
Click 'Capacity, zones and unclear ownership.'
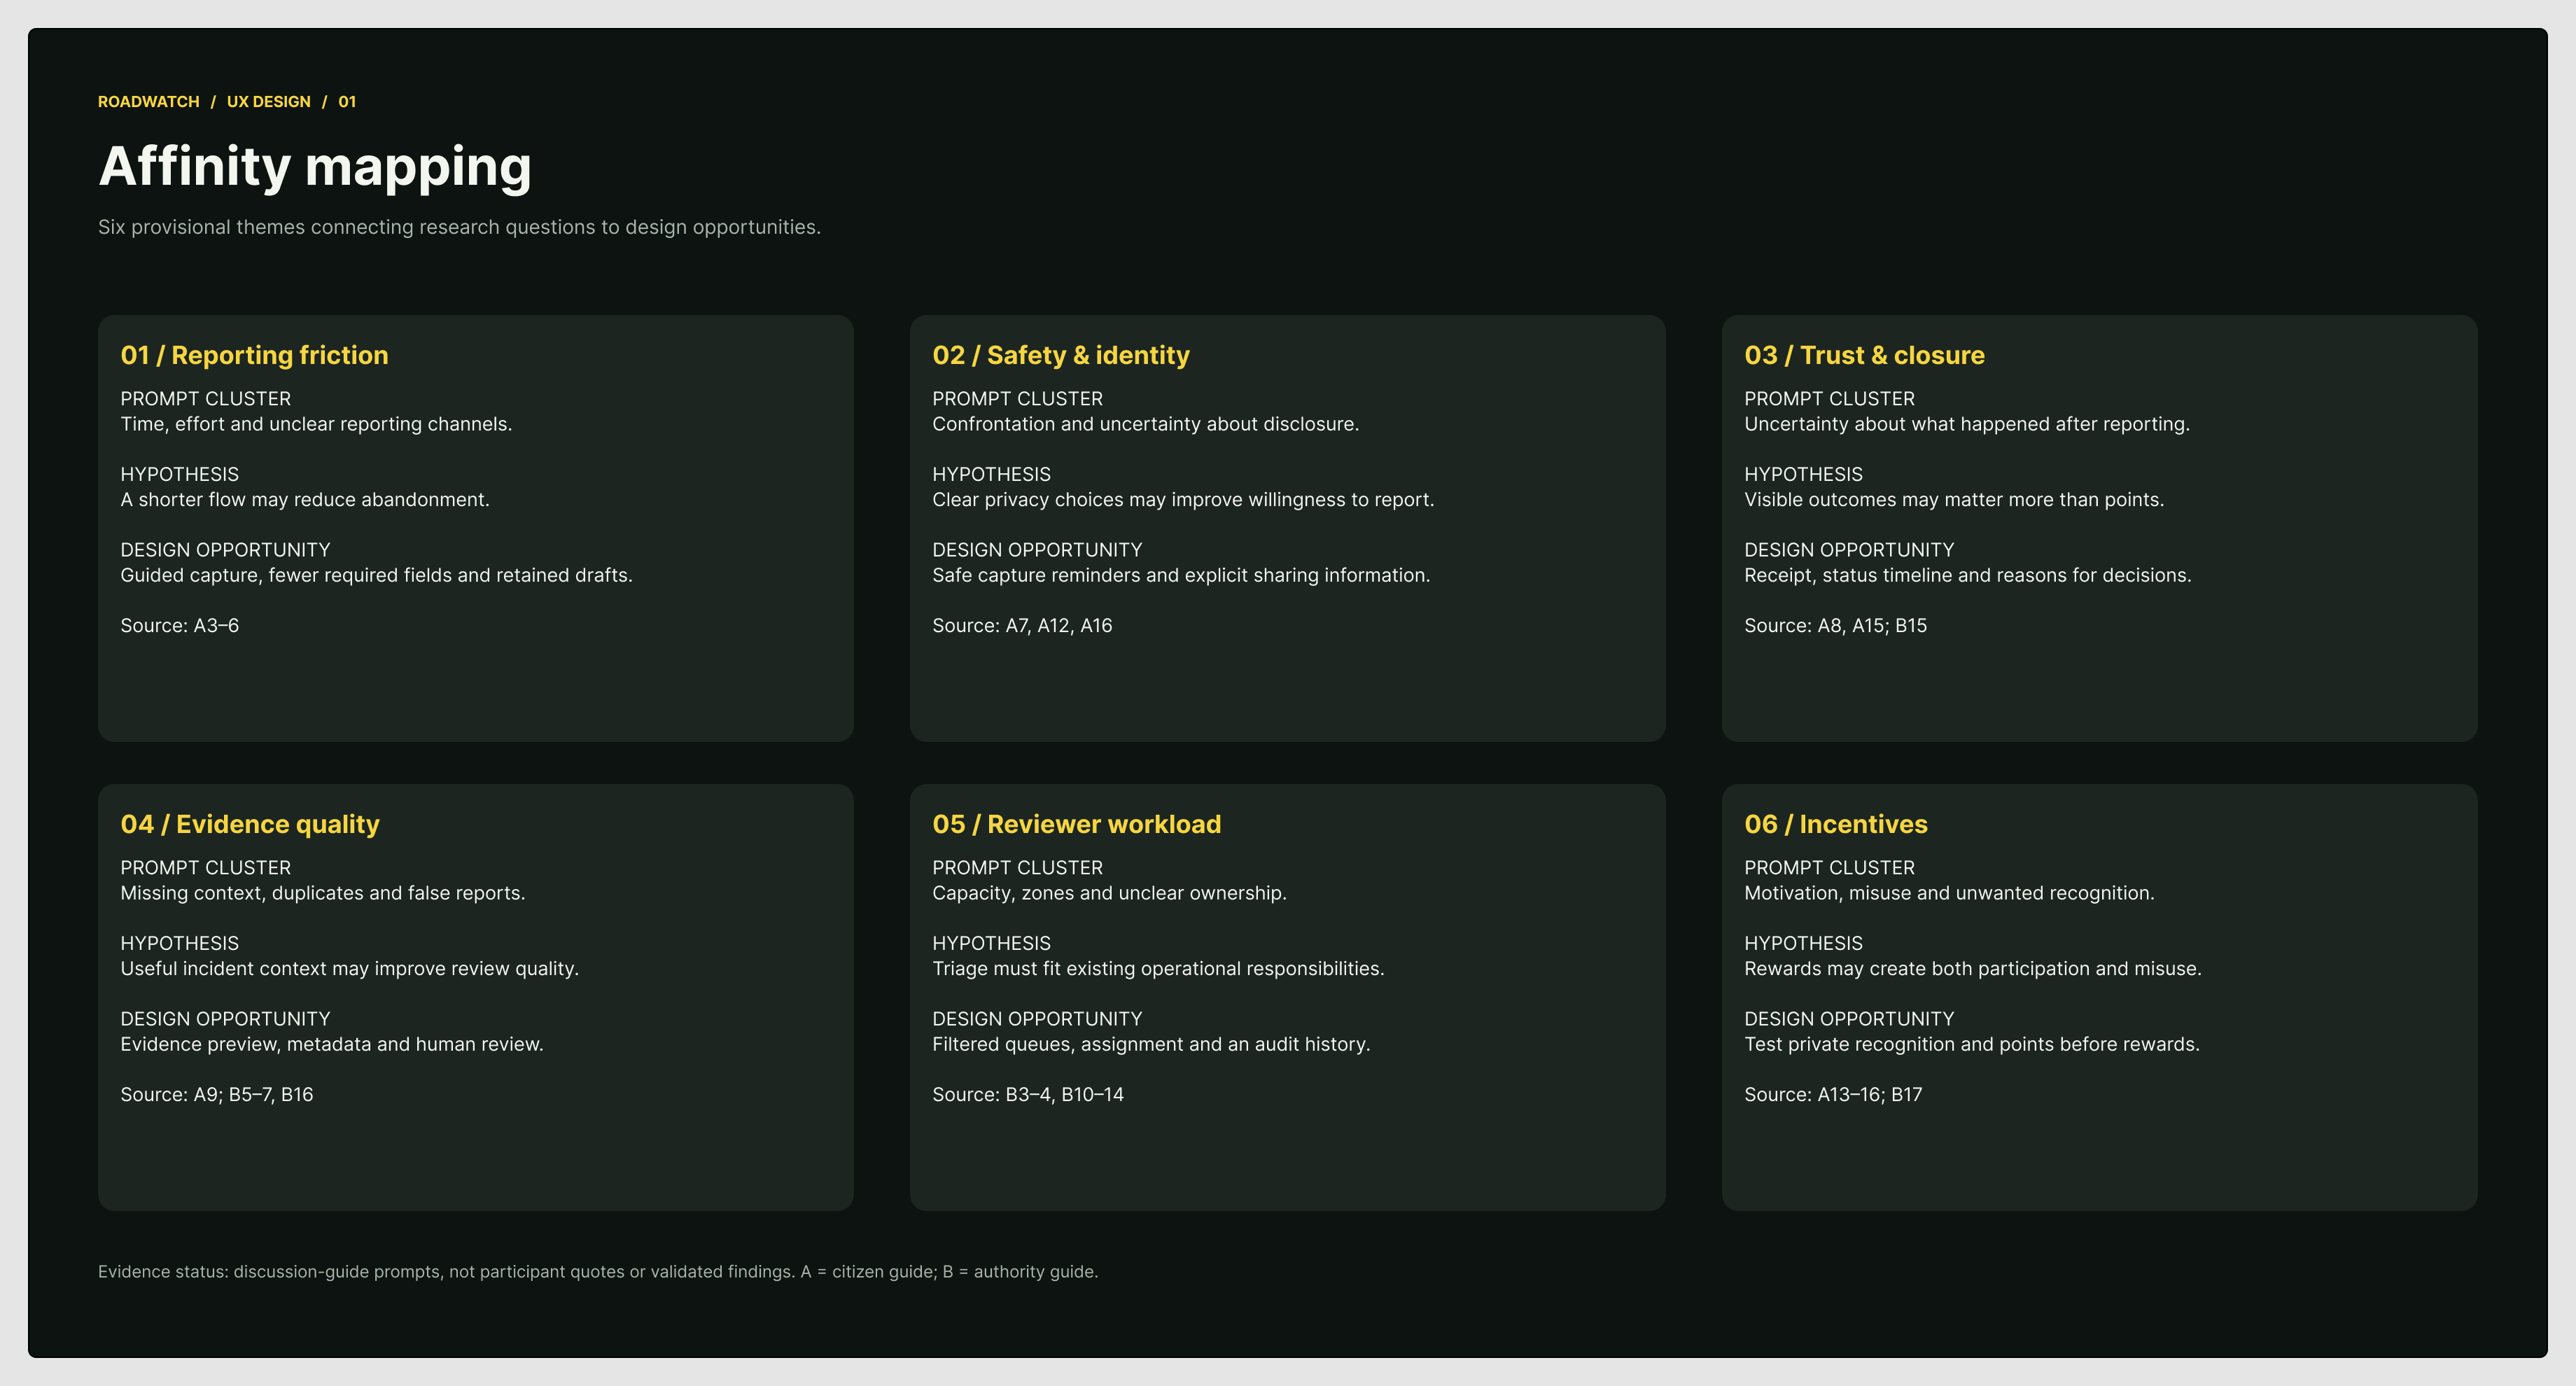pos(1109,893)
